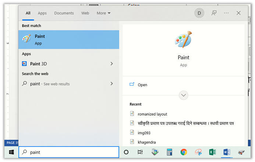Expand paint web results chevron
This screenshot has height=162, width=255.
pyautogui.click(x=111, y=84)
